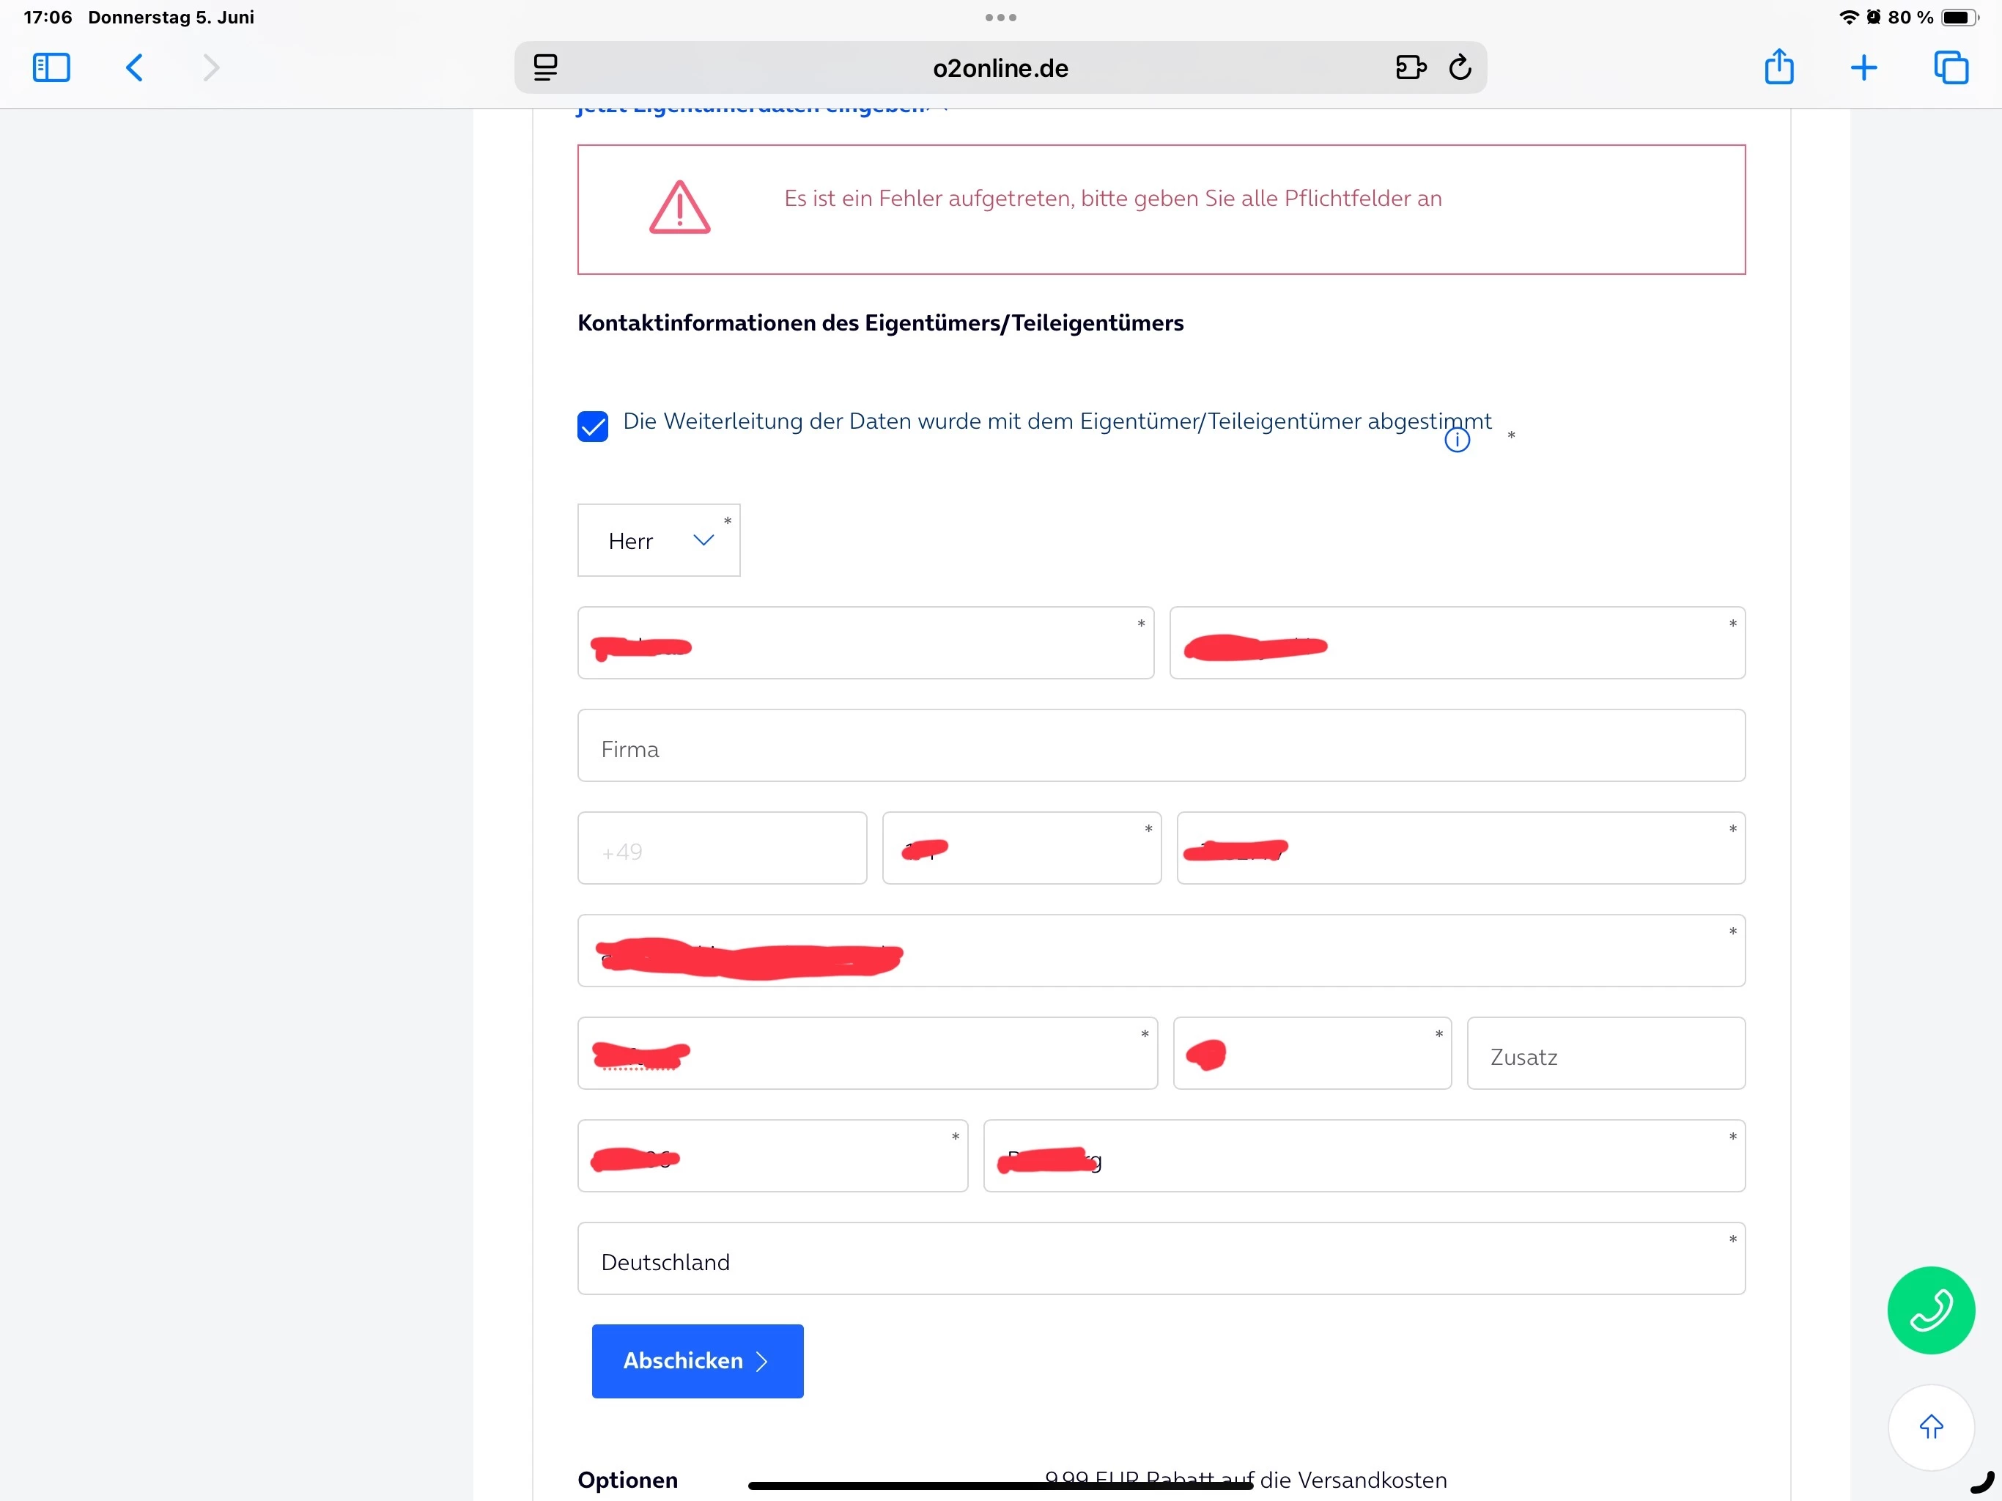The height and width of the screenshot is (1501, 2002).
Task: Tap the three-dot multitasking menu at top
Action: tap(1000, 17)
